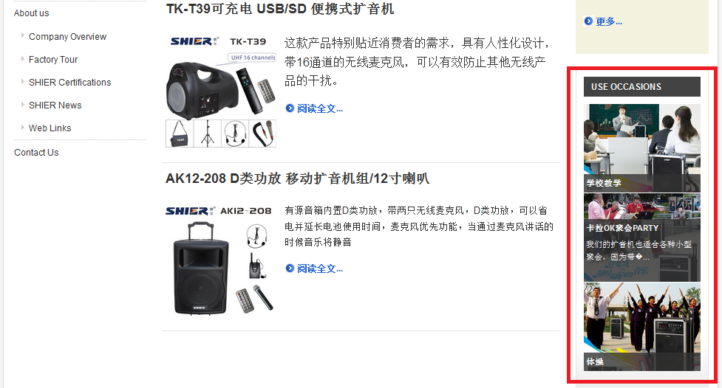This screenshot has width=722, height=388.
Task: Select the 卡拉OK聚会PARTY thumbnail
Action: pyautogui.click(x=642, y=238)
